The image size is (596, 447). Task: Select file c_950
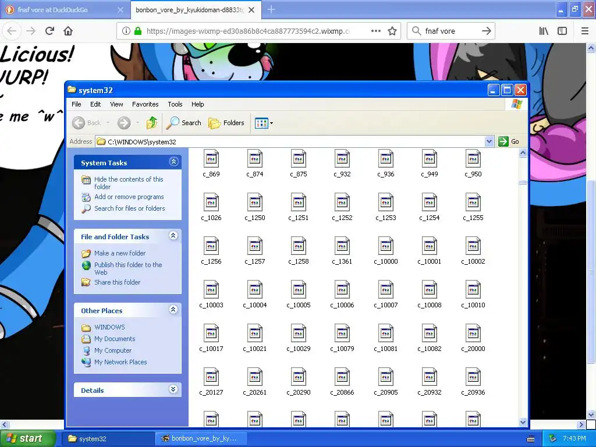[x=473, y=164]
